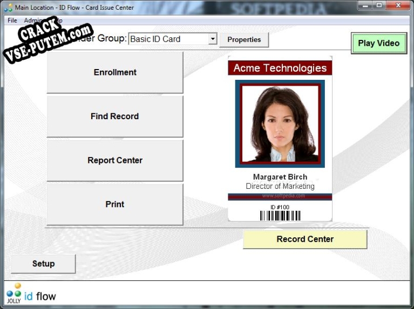Go to Find Record
This screenshot has height=309, width=414.
115,116
